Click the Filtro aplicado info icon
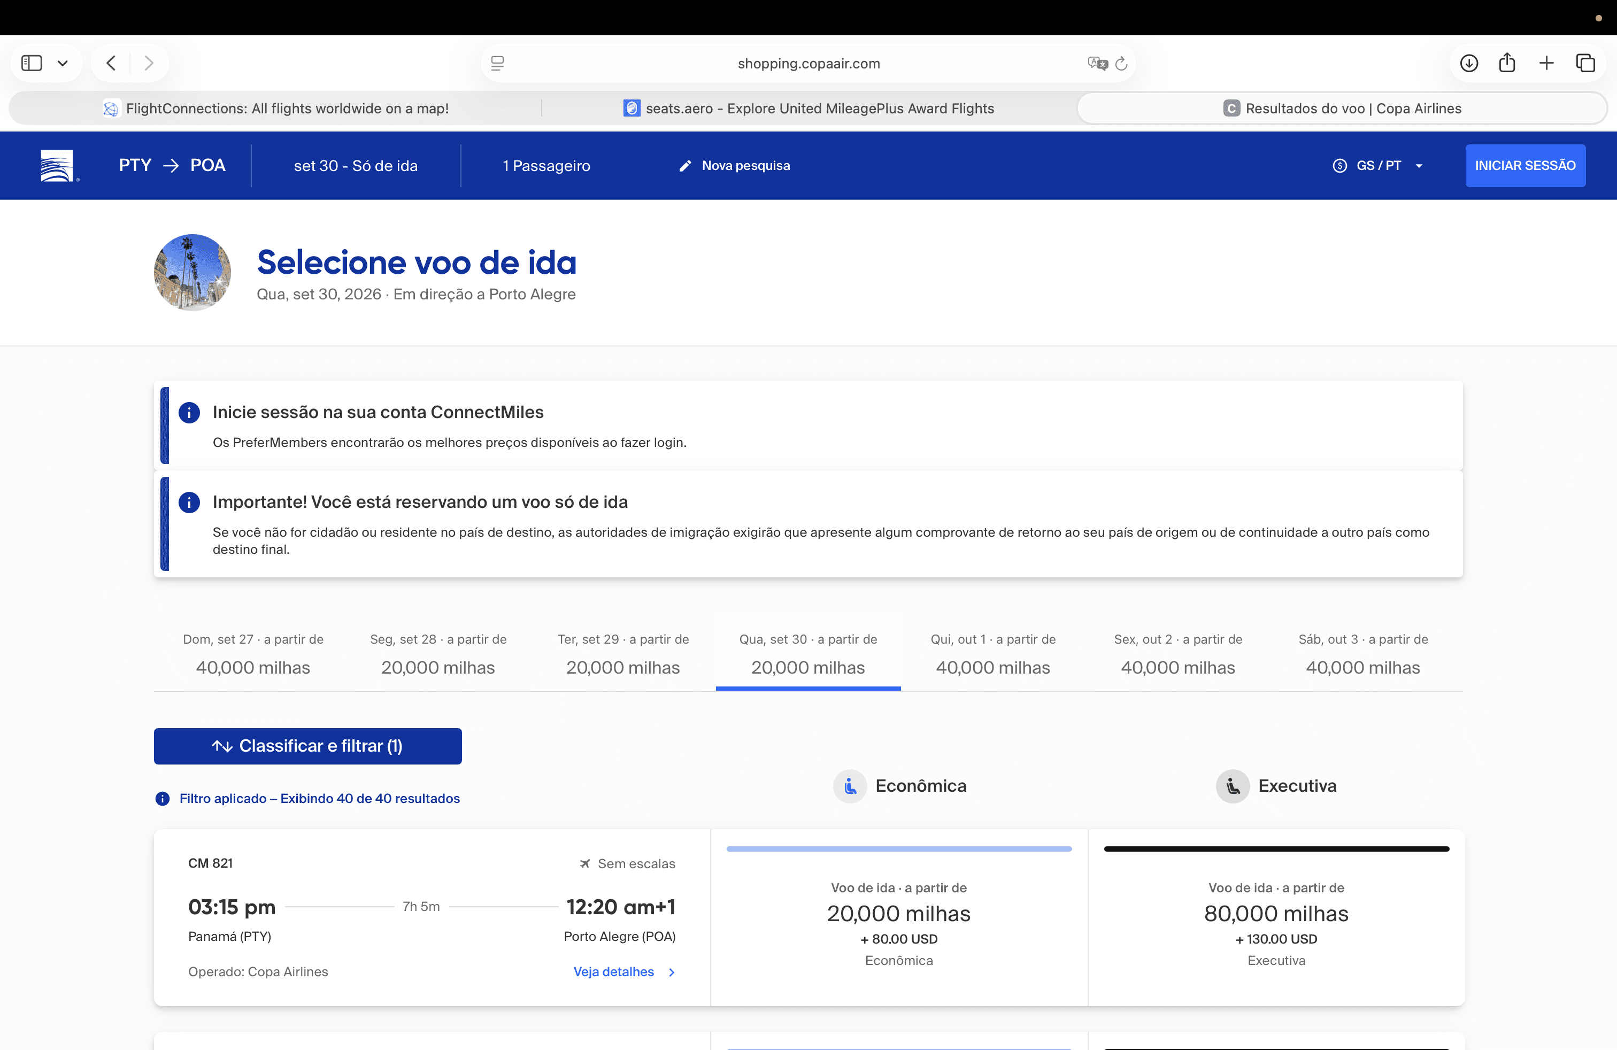The width and height of the screenshot is (1617, 1050). pyautogui.click(x=163, y=799)
